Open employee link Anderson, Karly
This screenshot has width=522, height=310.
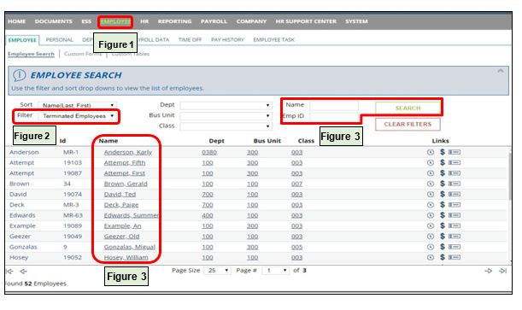click(128, 152)
